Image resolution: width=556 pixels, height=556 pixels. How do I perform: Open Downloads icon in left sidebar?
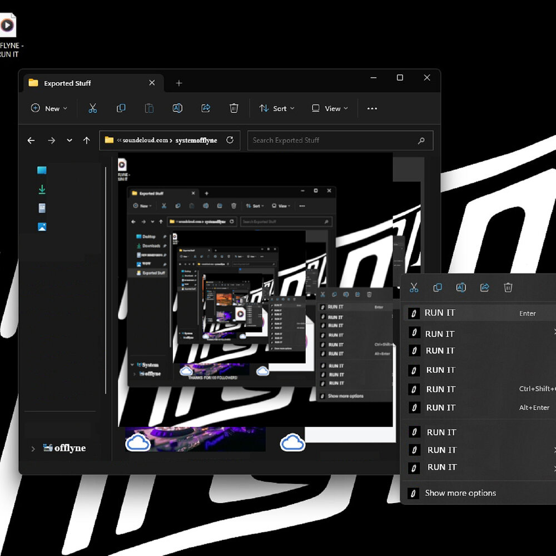click(x=42, y=190)
